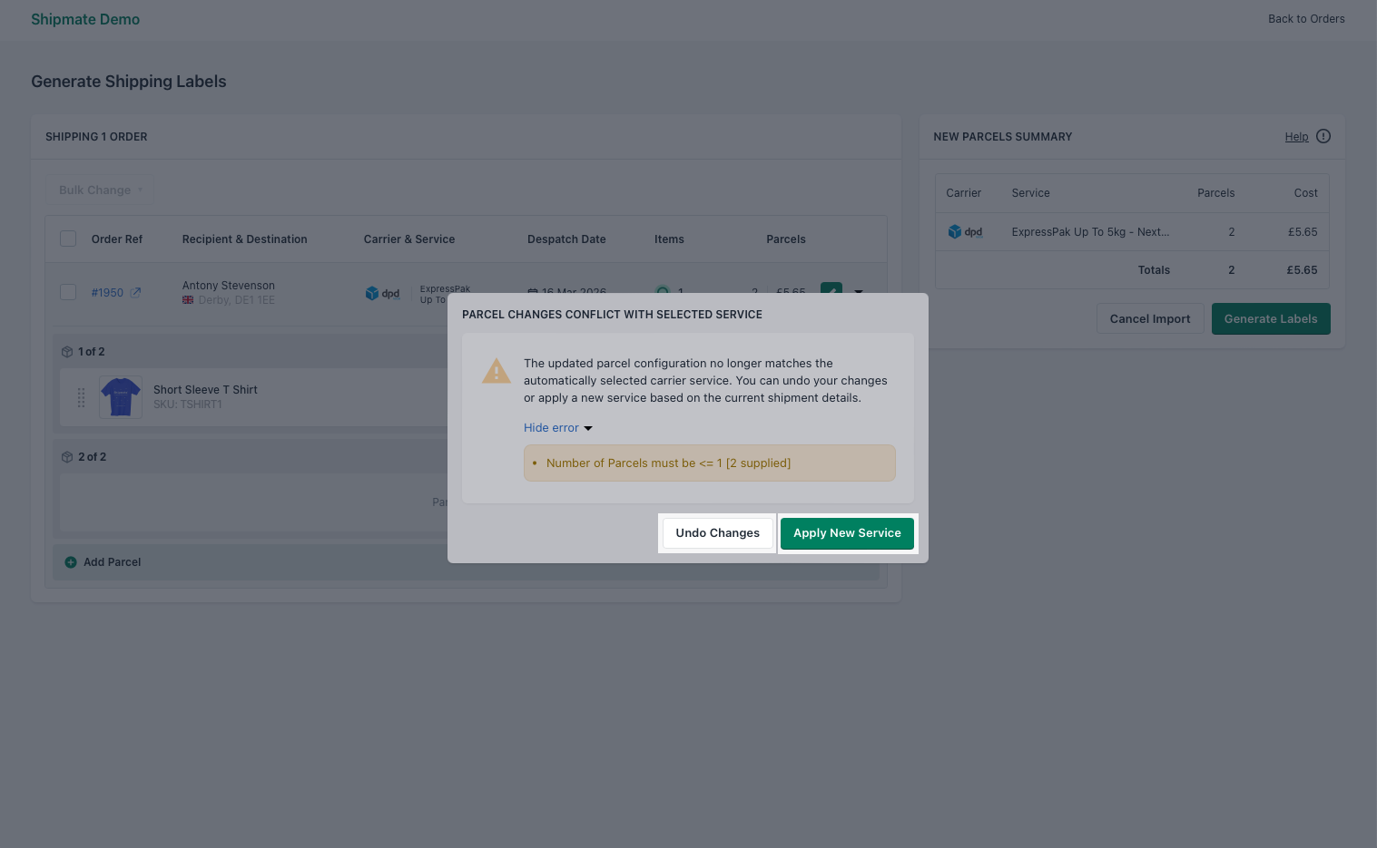Select Back to Orders in the top bar
Viewport: 1377px width, 848px height.
[x=1306, y=18]
